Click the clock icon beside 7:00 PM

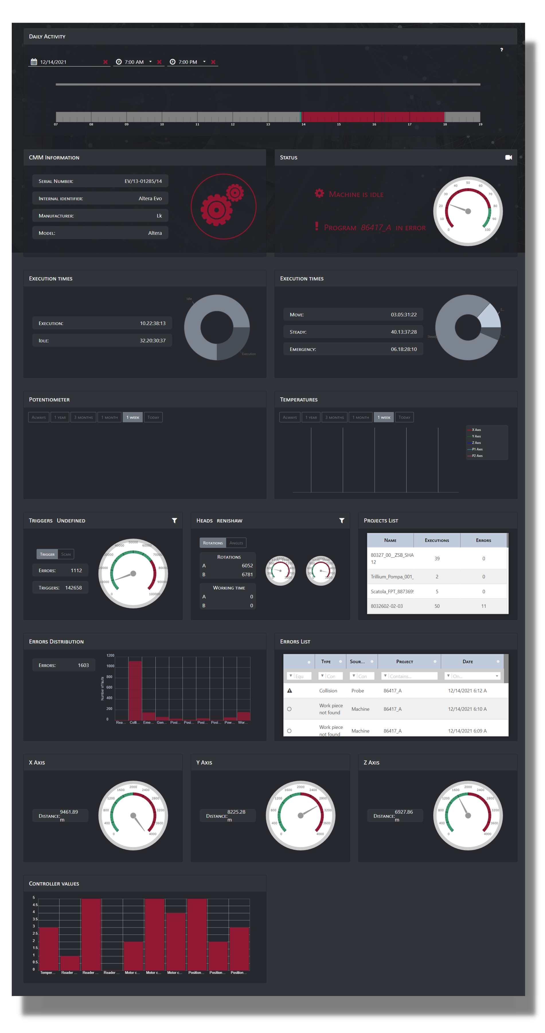click(172, 62)
